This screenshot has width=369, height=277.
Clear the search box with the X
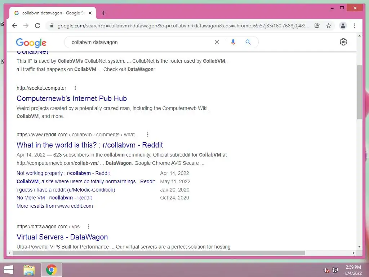pos(217,42)
